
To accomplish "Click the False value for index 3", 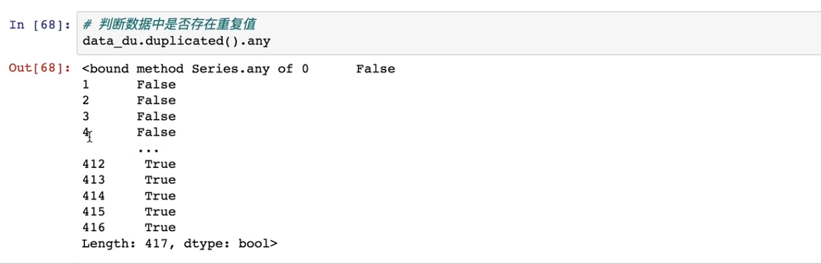I will point(156,117).
